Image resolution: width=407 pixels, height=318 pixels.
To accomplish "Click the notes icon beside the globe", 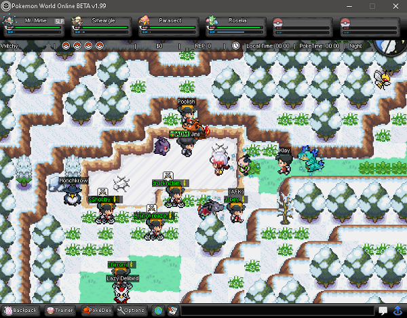I will click(x=172, y=311).
